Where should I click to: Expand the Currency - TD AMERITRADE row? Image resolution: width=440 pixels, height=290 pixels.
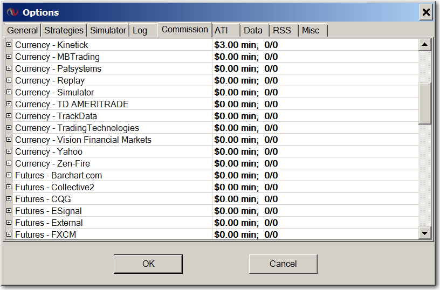click(9, 104)
